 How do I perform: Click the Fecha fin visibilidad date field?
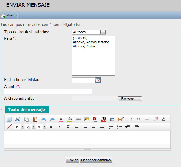click(83, 80)
